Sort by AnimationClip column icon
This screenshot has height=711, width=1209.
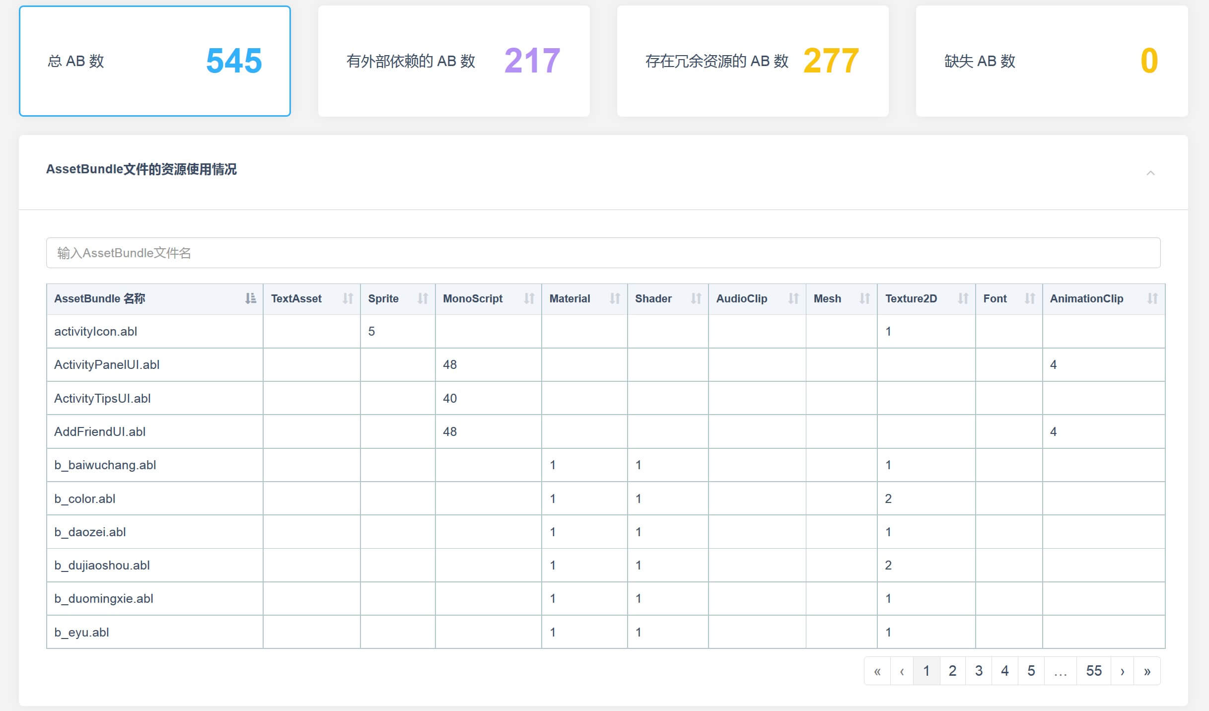pos(1152,298)
